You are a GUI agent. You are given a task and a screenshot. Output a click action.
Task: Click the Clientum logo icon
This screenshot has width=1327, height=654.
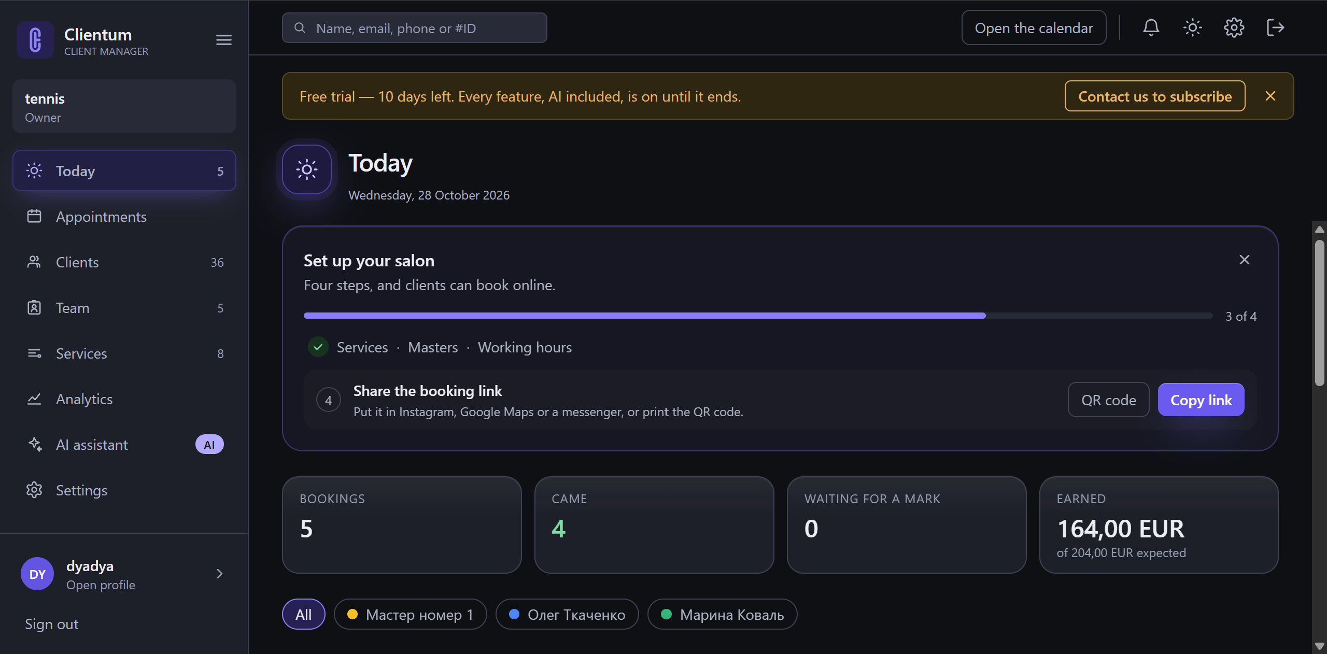point(35,40)
